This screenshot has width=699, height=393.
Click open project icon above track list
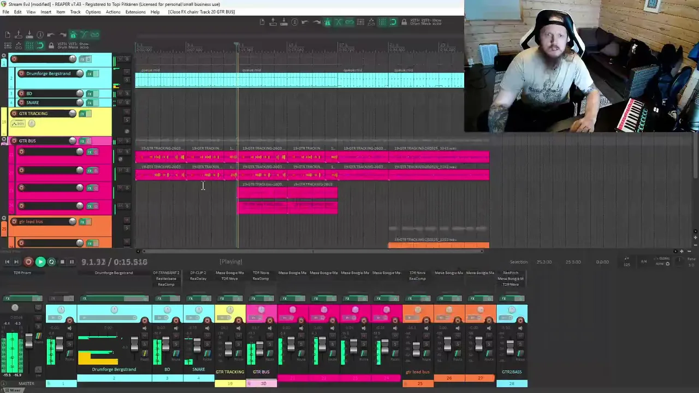pyautogui.click(x=19, y=34)
